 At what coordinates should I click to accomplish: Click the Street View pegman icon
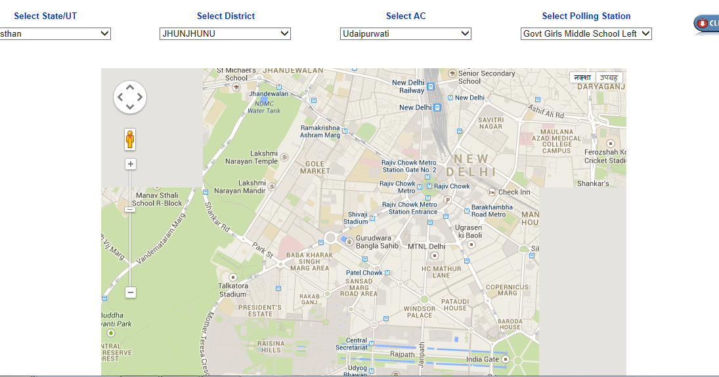(x=130, y=139)
